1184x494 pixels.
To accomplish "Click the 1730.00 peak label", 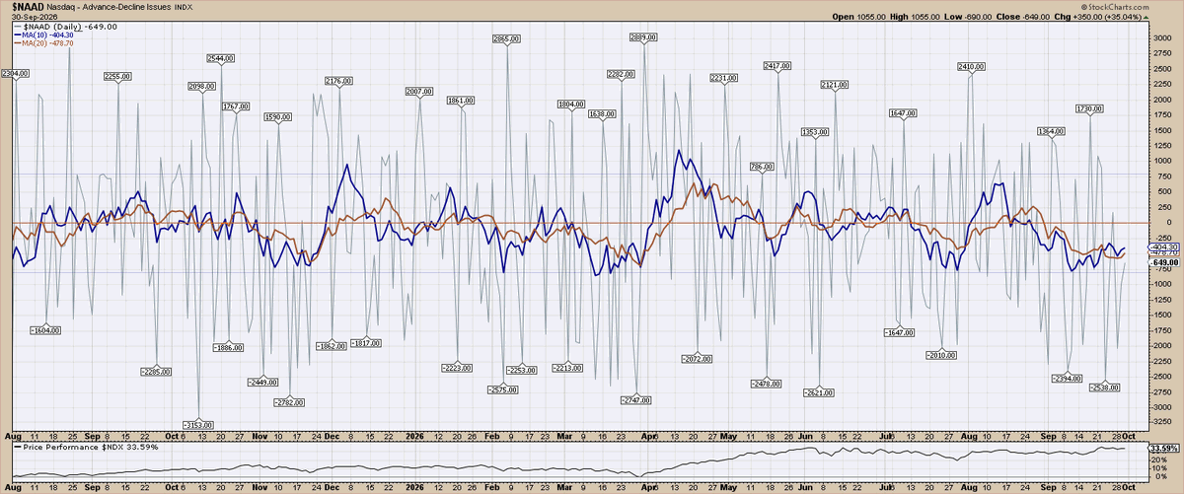I will (x=1088, y=108).
